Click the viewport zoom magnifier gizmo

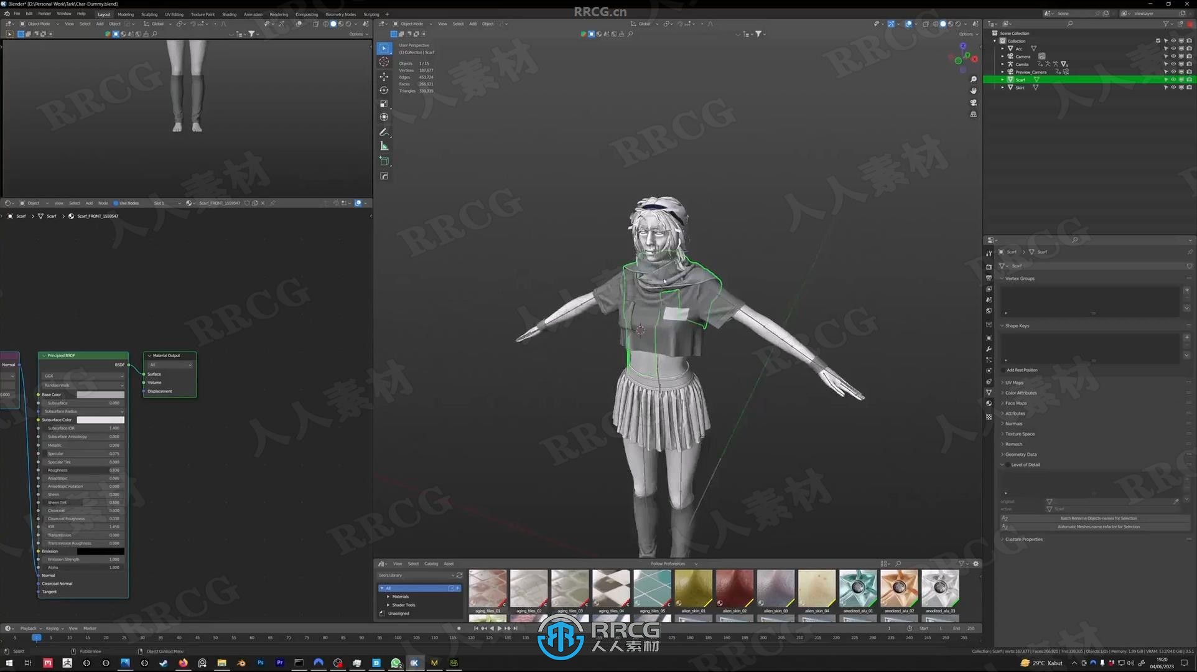[974, 80]
